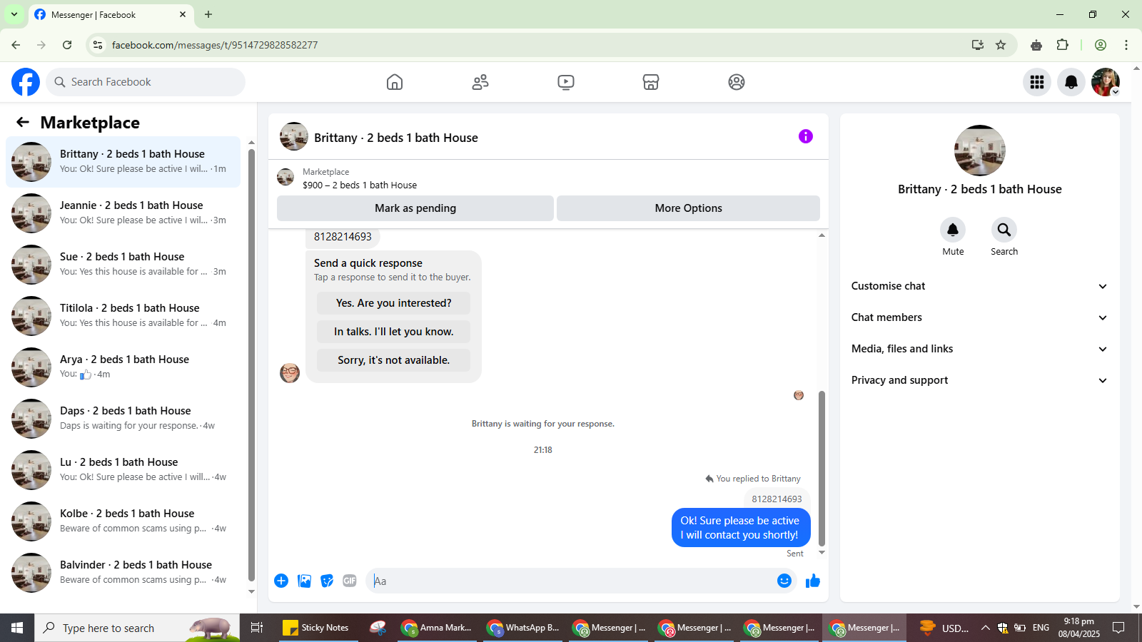The image size is (1142, 642).
Task: Click the back arrow beside Marketplace
Action: [23, 122]
